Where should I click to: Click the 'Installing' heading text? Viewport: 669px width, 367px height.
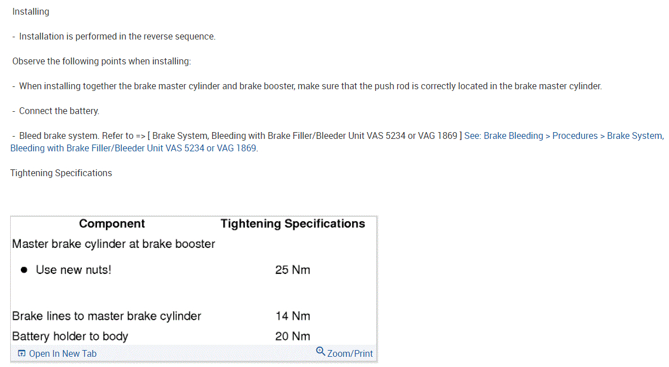coord(30,11)
